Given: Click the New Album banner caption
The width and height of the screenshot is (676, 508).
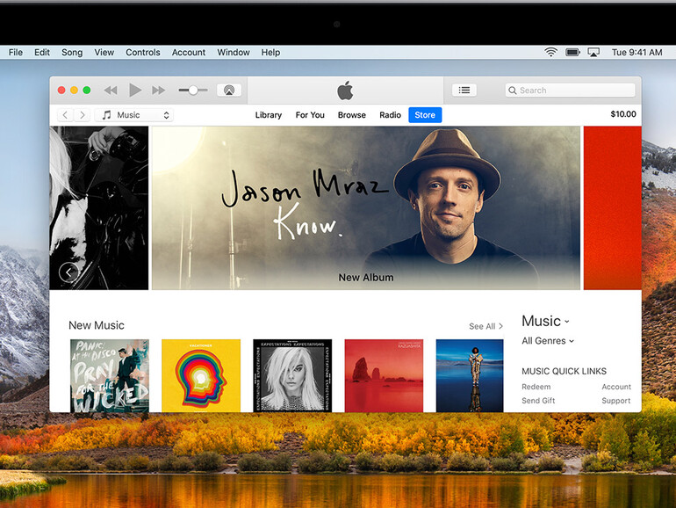Looking at the screenshot, I should click(365, 278).
